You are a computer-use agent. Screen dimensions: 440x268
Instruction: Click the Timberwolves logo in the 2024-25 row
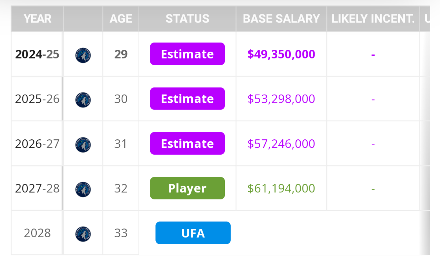83,55
